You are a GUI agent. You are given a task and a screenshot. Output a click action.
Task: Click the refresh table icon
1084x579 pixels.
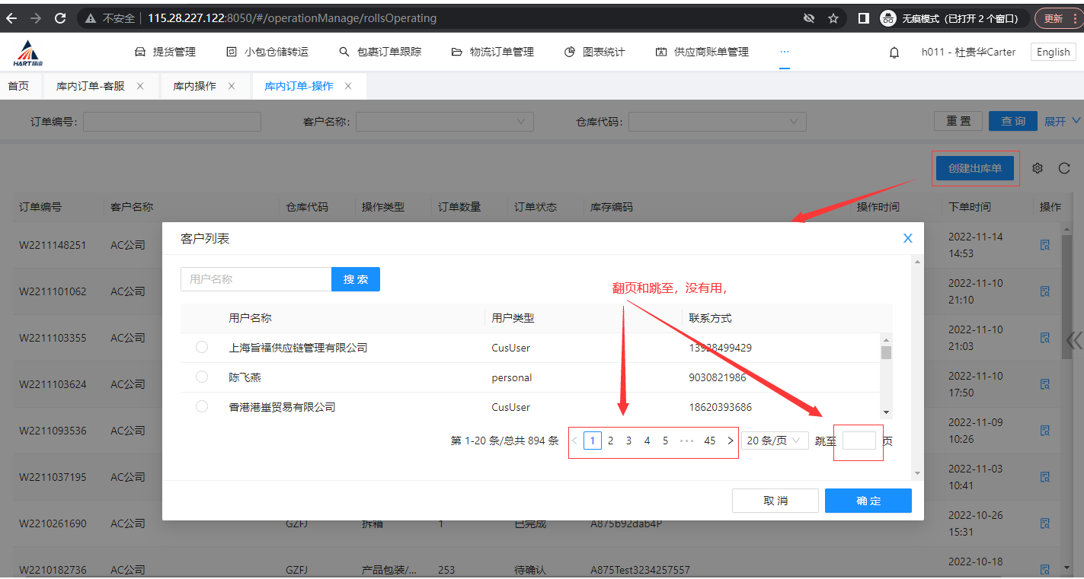[x=1064, y=168]
